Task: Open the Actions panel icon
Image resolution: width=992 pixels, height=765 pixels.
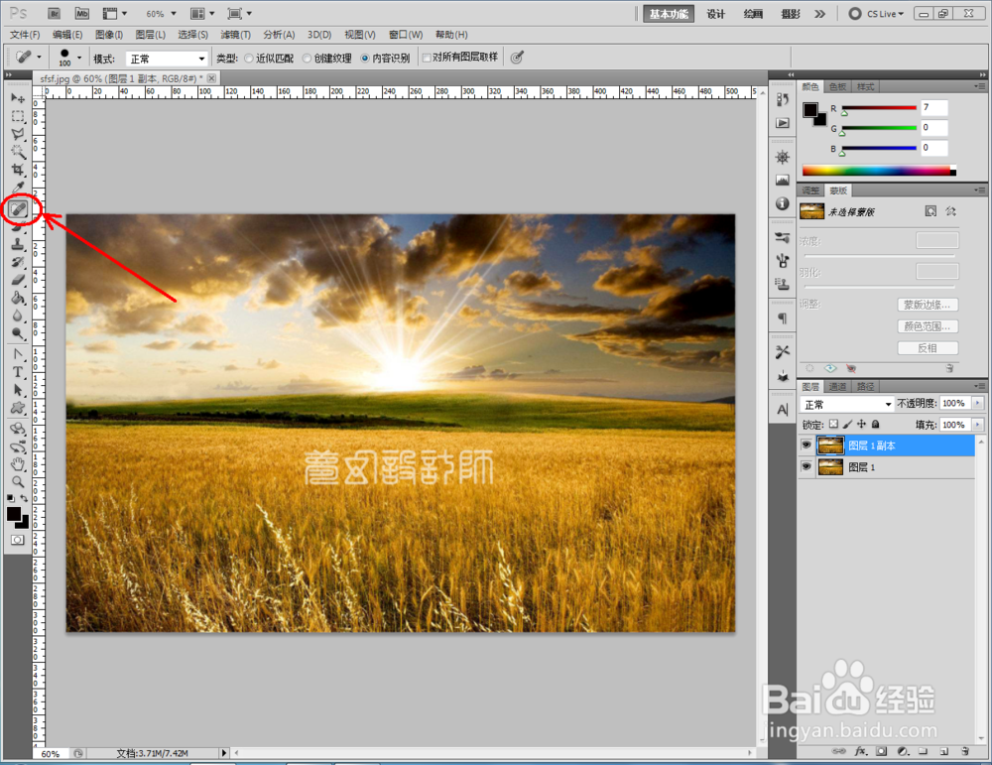Action: [783, 123]
